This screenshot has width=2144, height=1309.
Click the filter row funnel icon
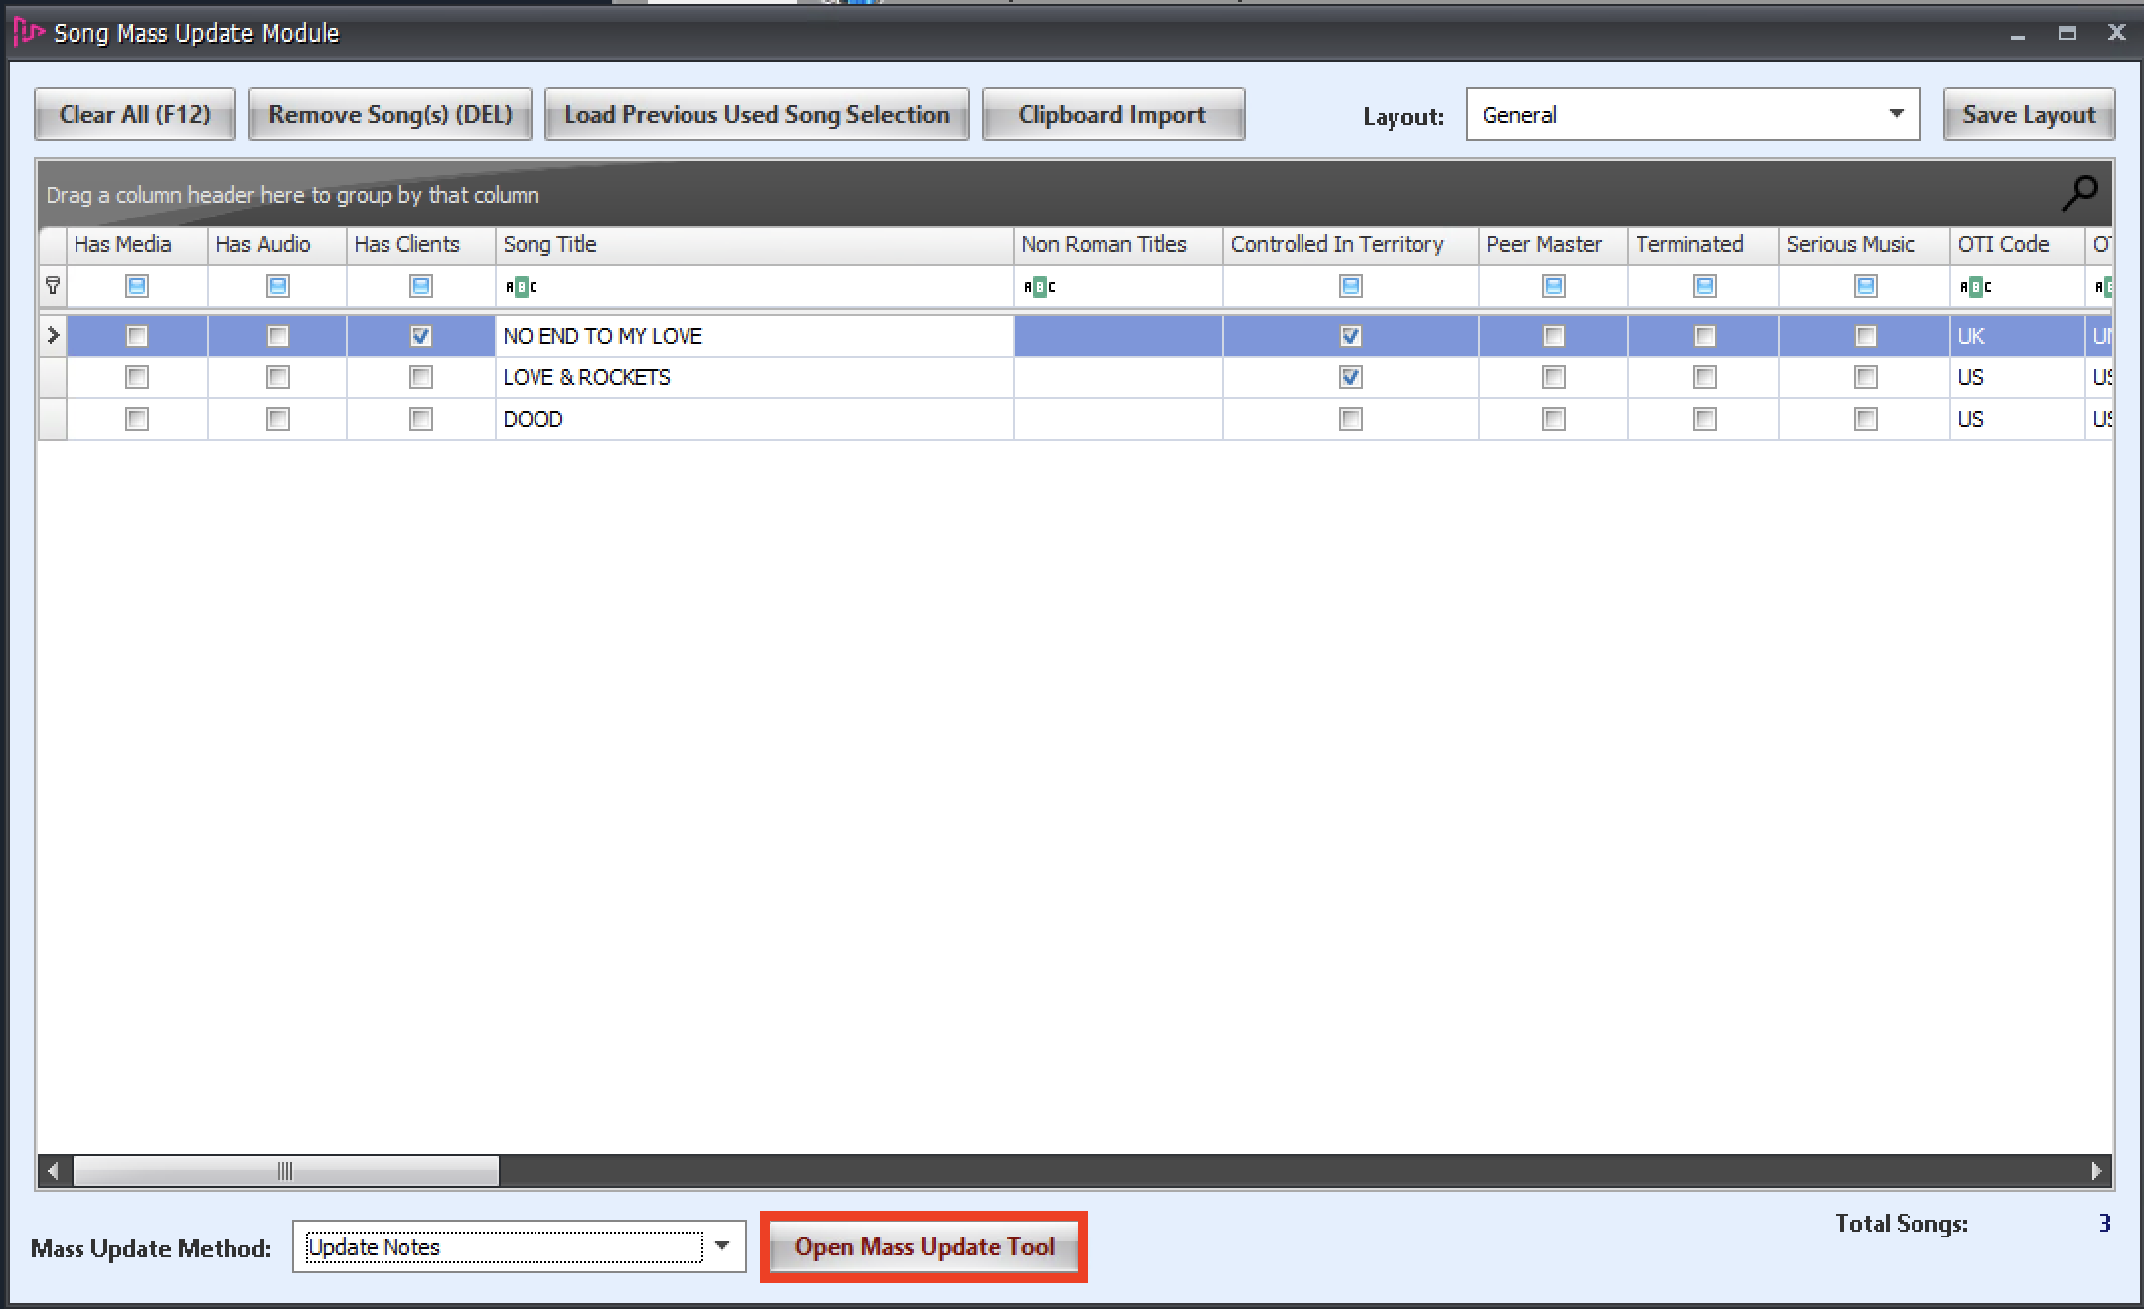[x=53, y=286]
